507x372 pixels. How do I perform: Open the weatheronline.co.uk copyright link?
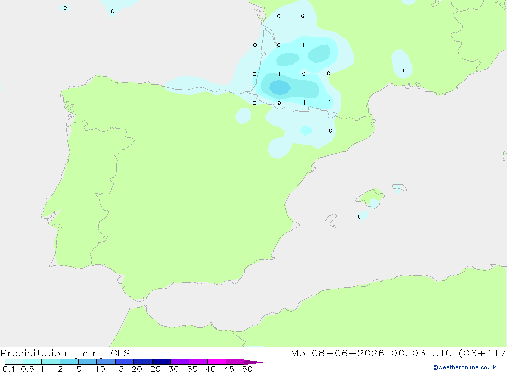coord(464,367)
